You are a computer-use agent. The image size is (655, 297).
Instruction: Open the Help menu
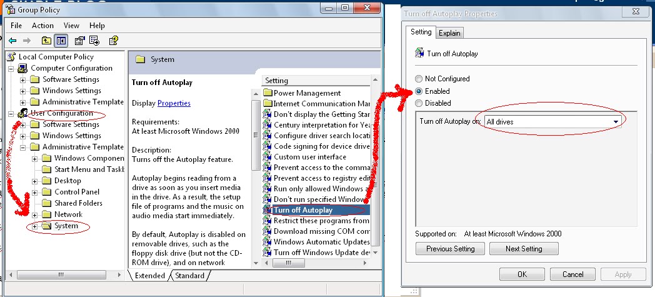pyautogui.click(x=97, y=26)
